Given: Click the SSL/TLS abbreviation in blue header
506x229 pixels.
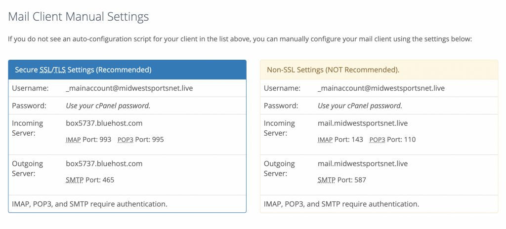Looking at the screenshot, I should pyautogui.click(x=52, y=70).
